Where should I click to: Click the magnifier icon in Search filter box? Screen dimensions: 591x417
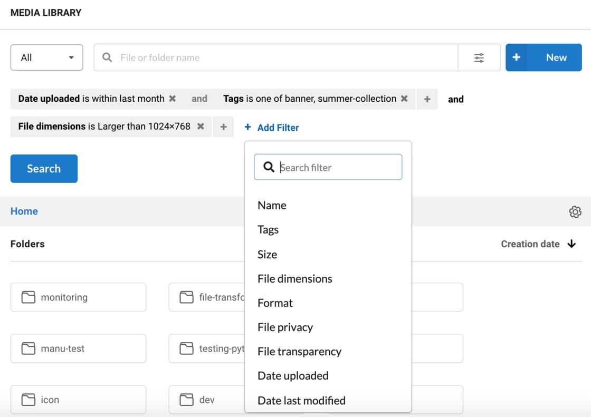[269, 167]
